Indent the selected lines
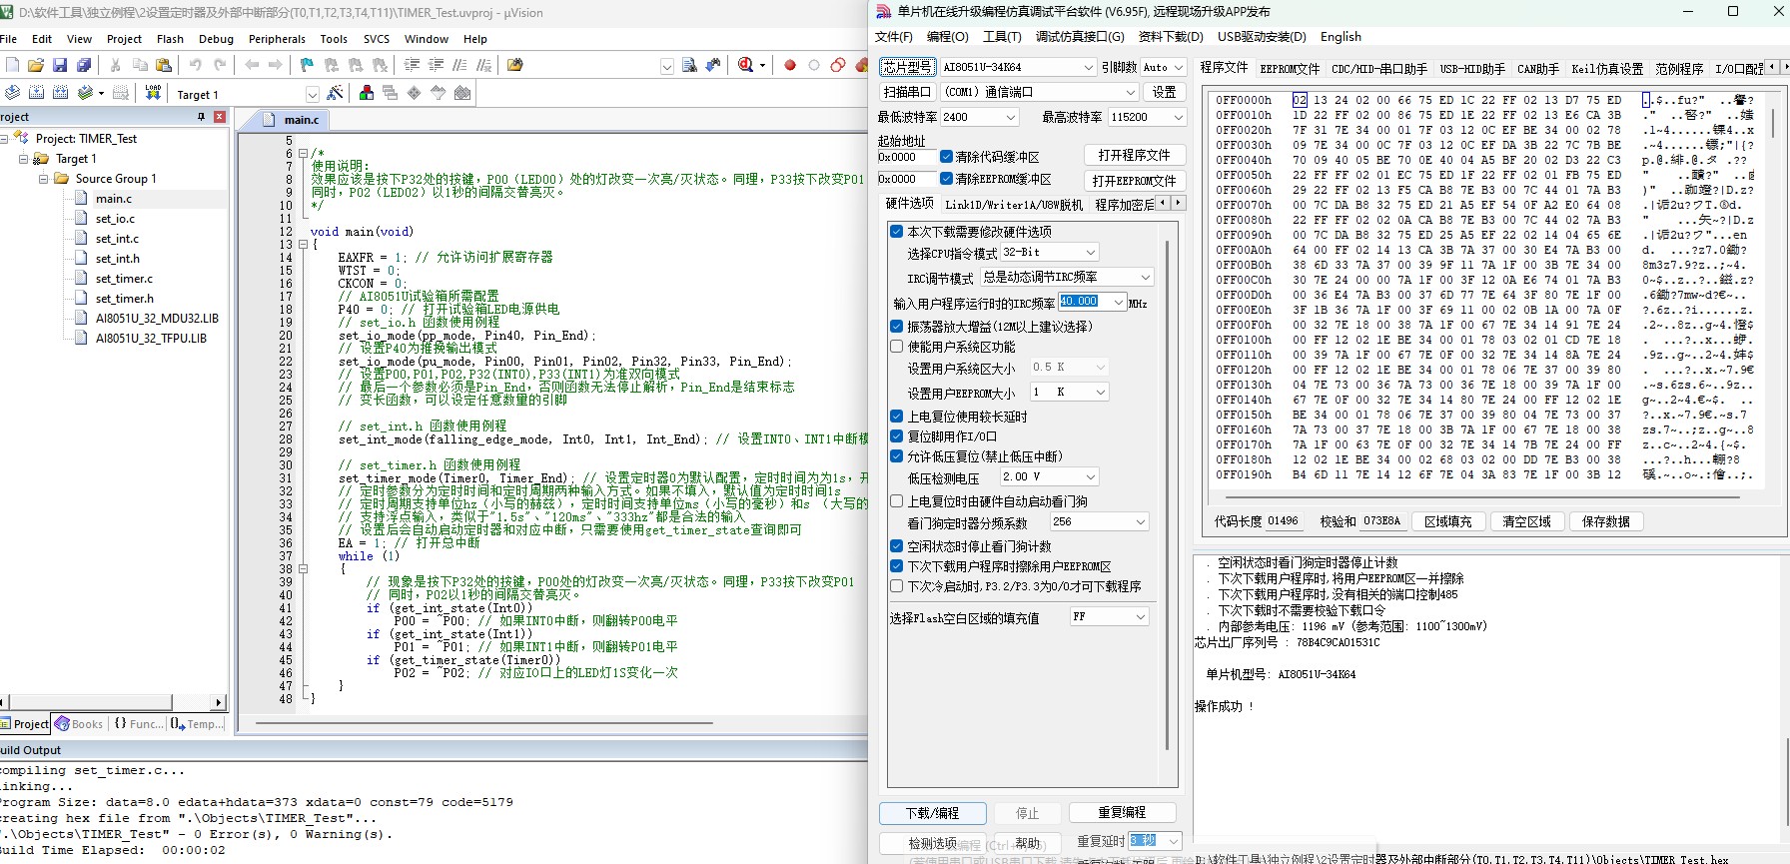This screenshot has width=1790, height=864. pos(412,65)
